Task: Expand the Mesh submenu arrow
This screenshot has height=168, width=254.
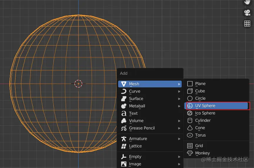Action: [x=179, y=84]
